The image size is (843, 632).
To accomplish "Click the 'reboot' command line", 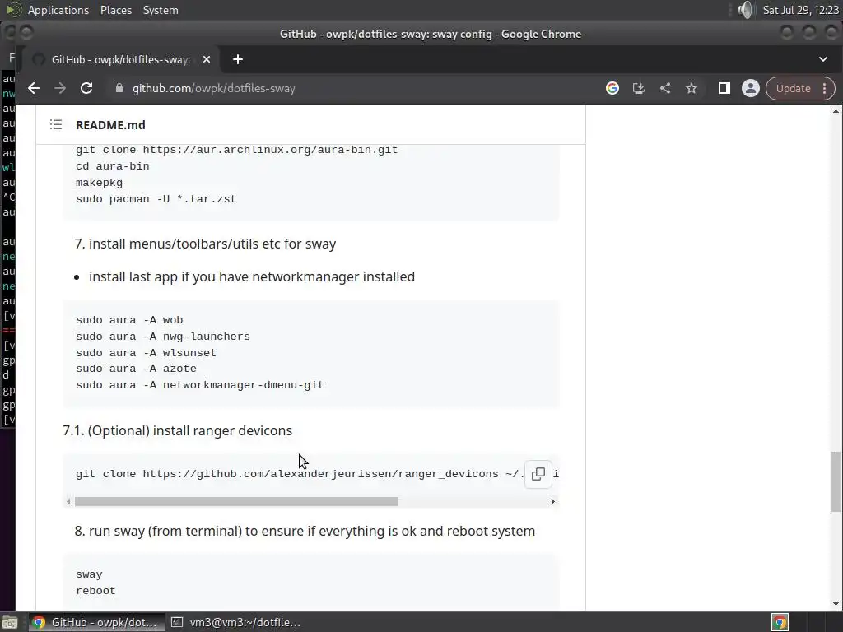I will (95, 591).
